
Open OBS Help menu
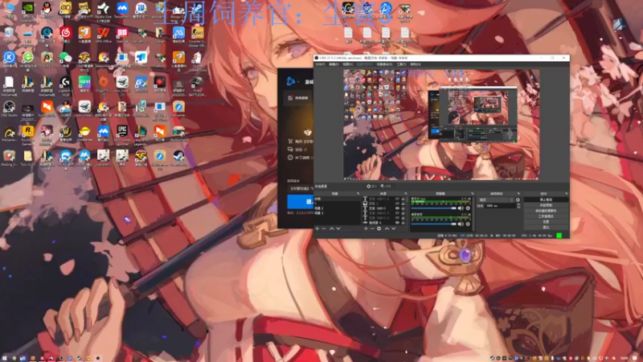[x=416, y=64]
